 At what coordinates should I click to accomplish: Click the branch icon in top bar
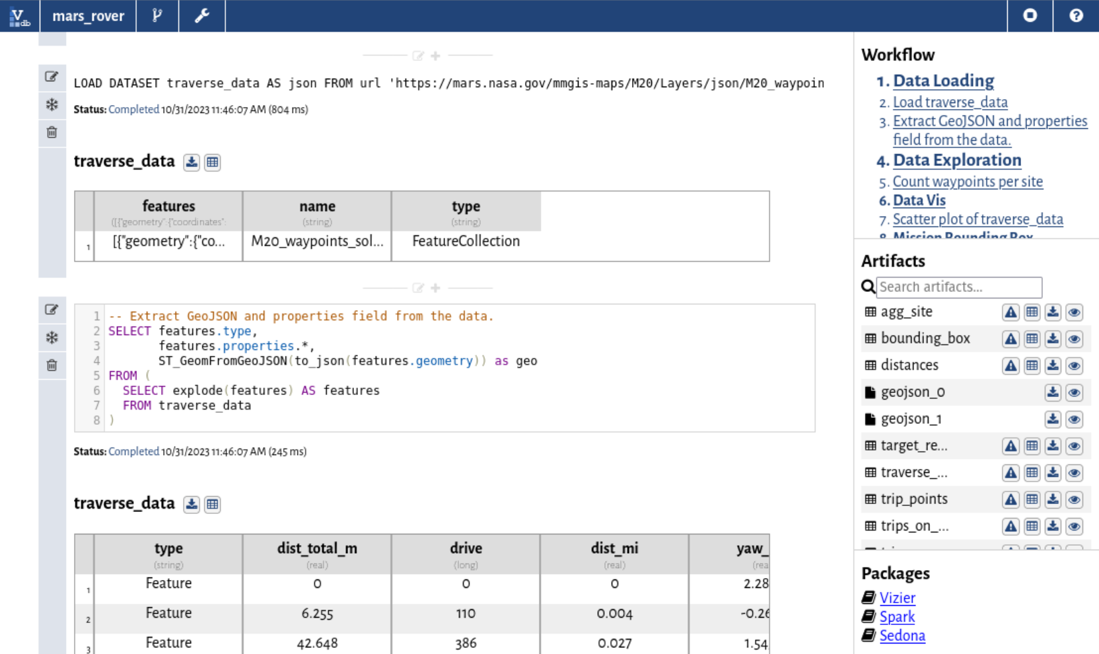click(157, 15)
